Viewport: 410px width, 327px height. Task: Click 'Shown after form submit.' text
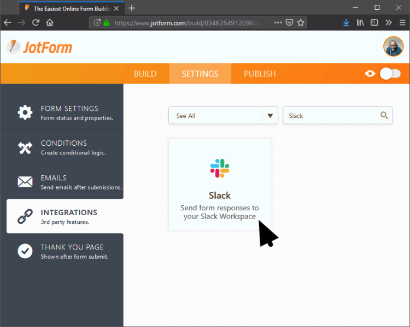[x=74, y=257]
